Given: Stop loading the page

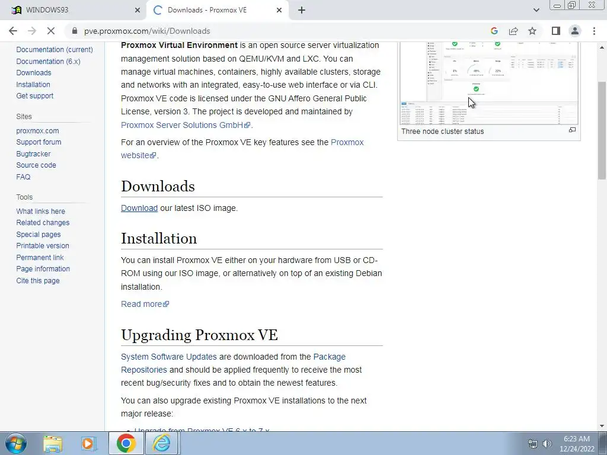Looking at the screenshot, I should tap(51, 31).
